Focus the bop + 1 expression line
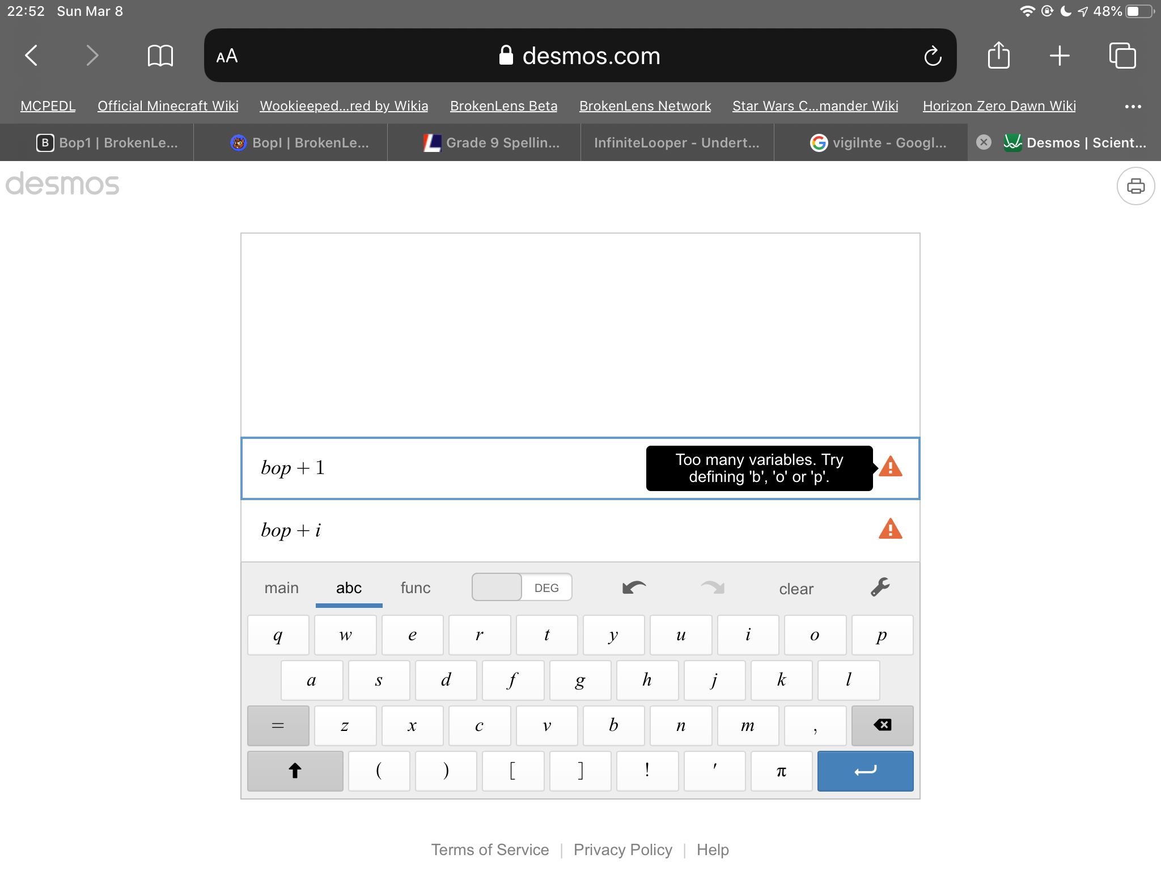 pos(580,468)
